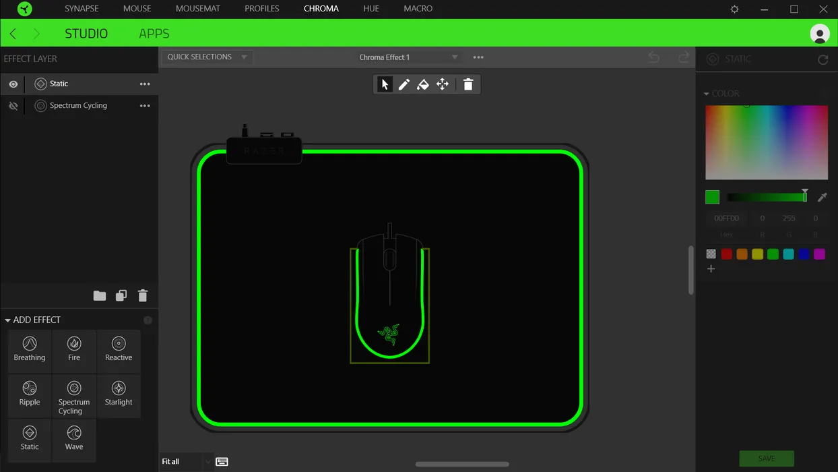This screenshot has height=472, width=838.
Task: Click the green brightness slider
Action: [x=767, y=197]
